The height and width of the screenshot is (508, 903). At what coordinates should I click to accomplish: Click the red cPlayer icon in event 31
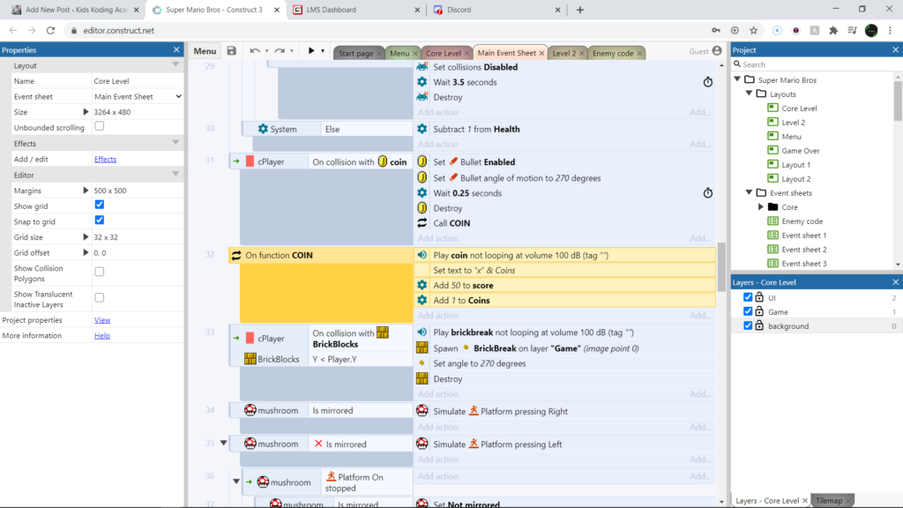[x=250, y=162]
